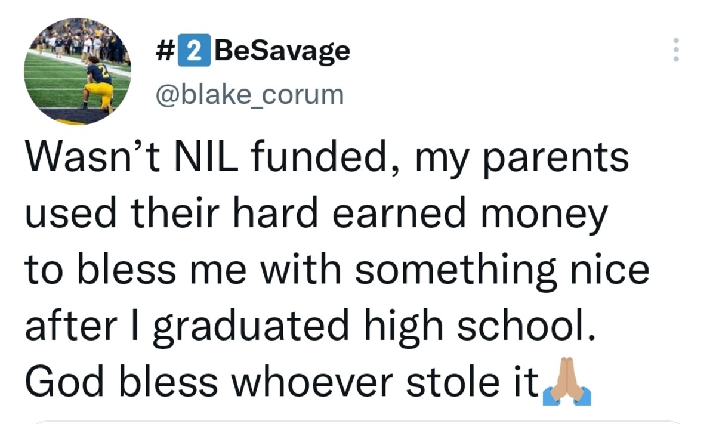Click the divider line below the tweet
Viewport: 716px width, 424px height.
pyautogui.click(x=358, y=419)
